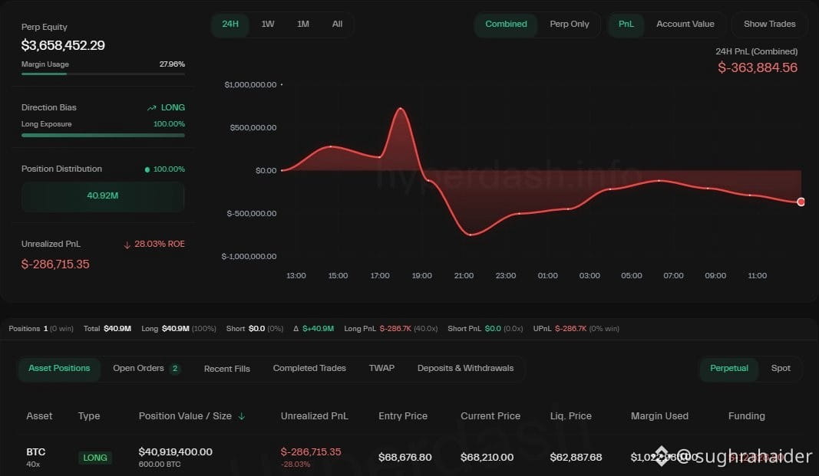The height and width of the screenshot is (476, 819).
Task: Click the LONG trend arrow icon
Action: pos(151,108)
